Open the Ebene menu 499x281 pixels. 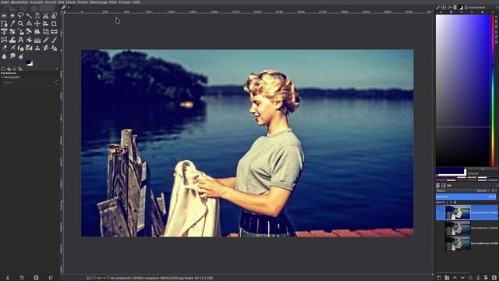(71, 2)
